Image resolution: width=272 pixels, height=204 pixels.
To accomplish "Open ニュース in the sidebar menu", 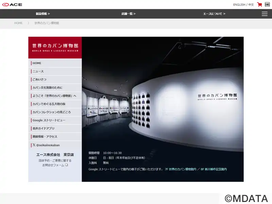I will tap(55, 71).
